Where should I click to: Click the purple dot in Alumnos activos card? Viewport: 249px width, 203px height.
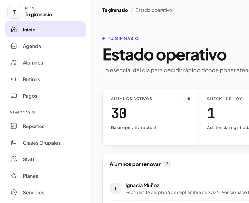point(189,99)
